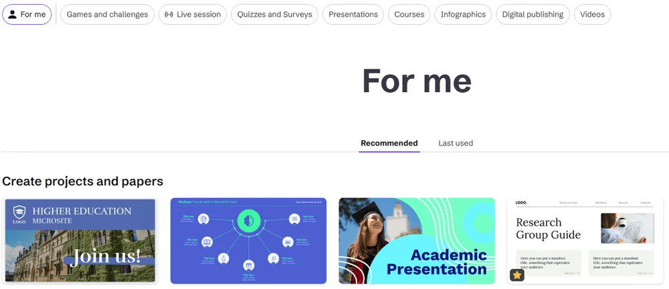Select the Digital publishing category
This screenshot has width=669, height=289.
pyautogui.click(x=533, y=14)
